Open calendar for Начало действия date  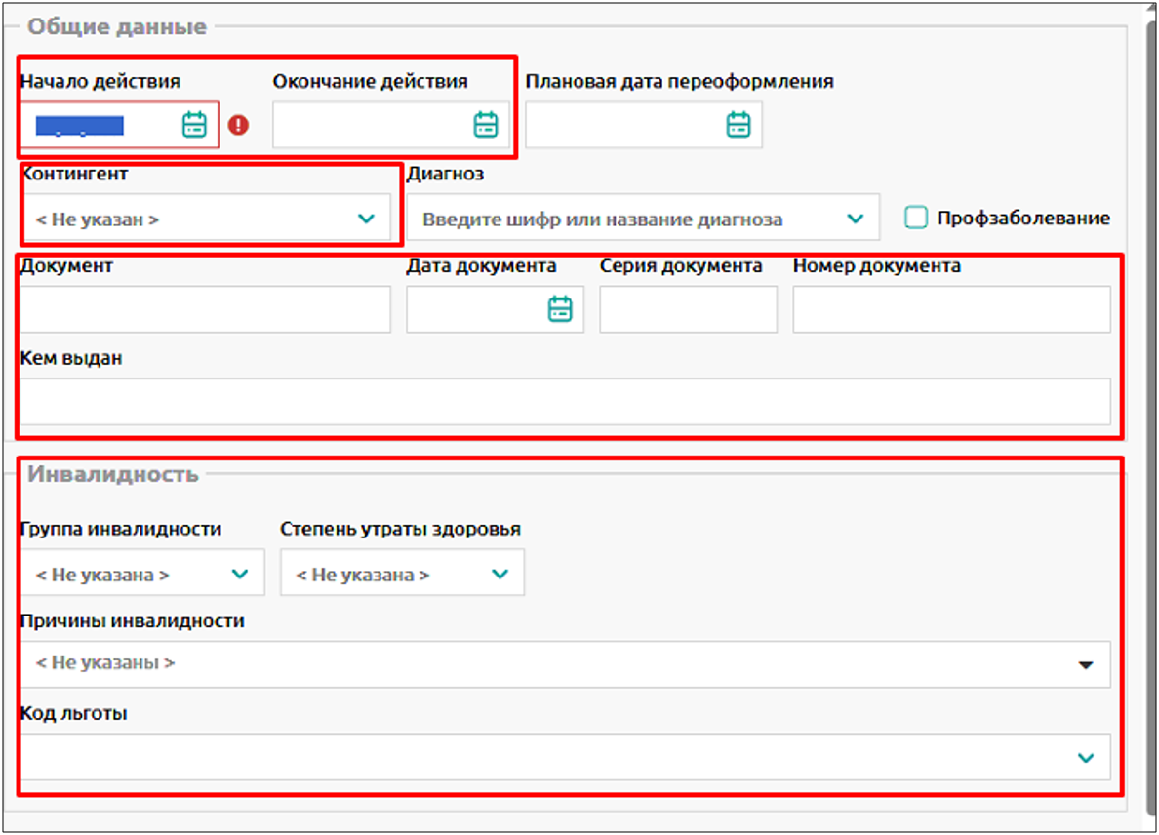[195, 125]
